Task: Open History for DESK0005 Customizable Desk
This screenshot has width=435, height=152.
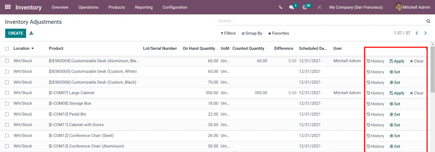Action: tap(375, 72)
